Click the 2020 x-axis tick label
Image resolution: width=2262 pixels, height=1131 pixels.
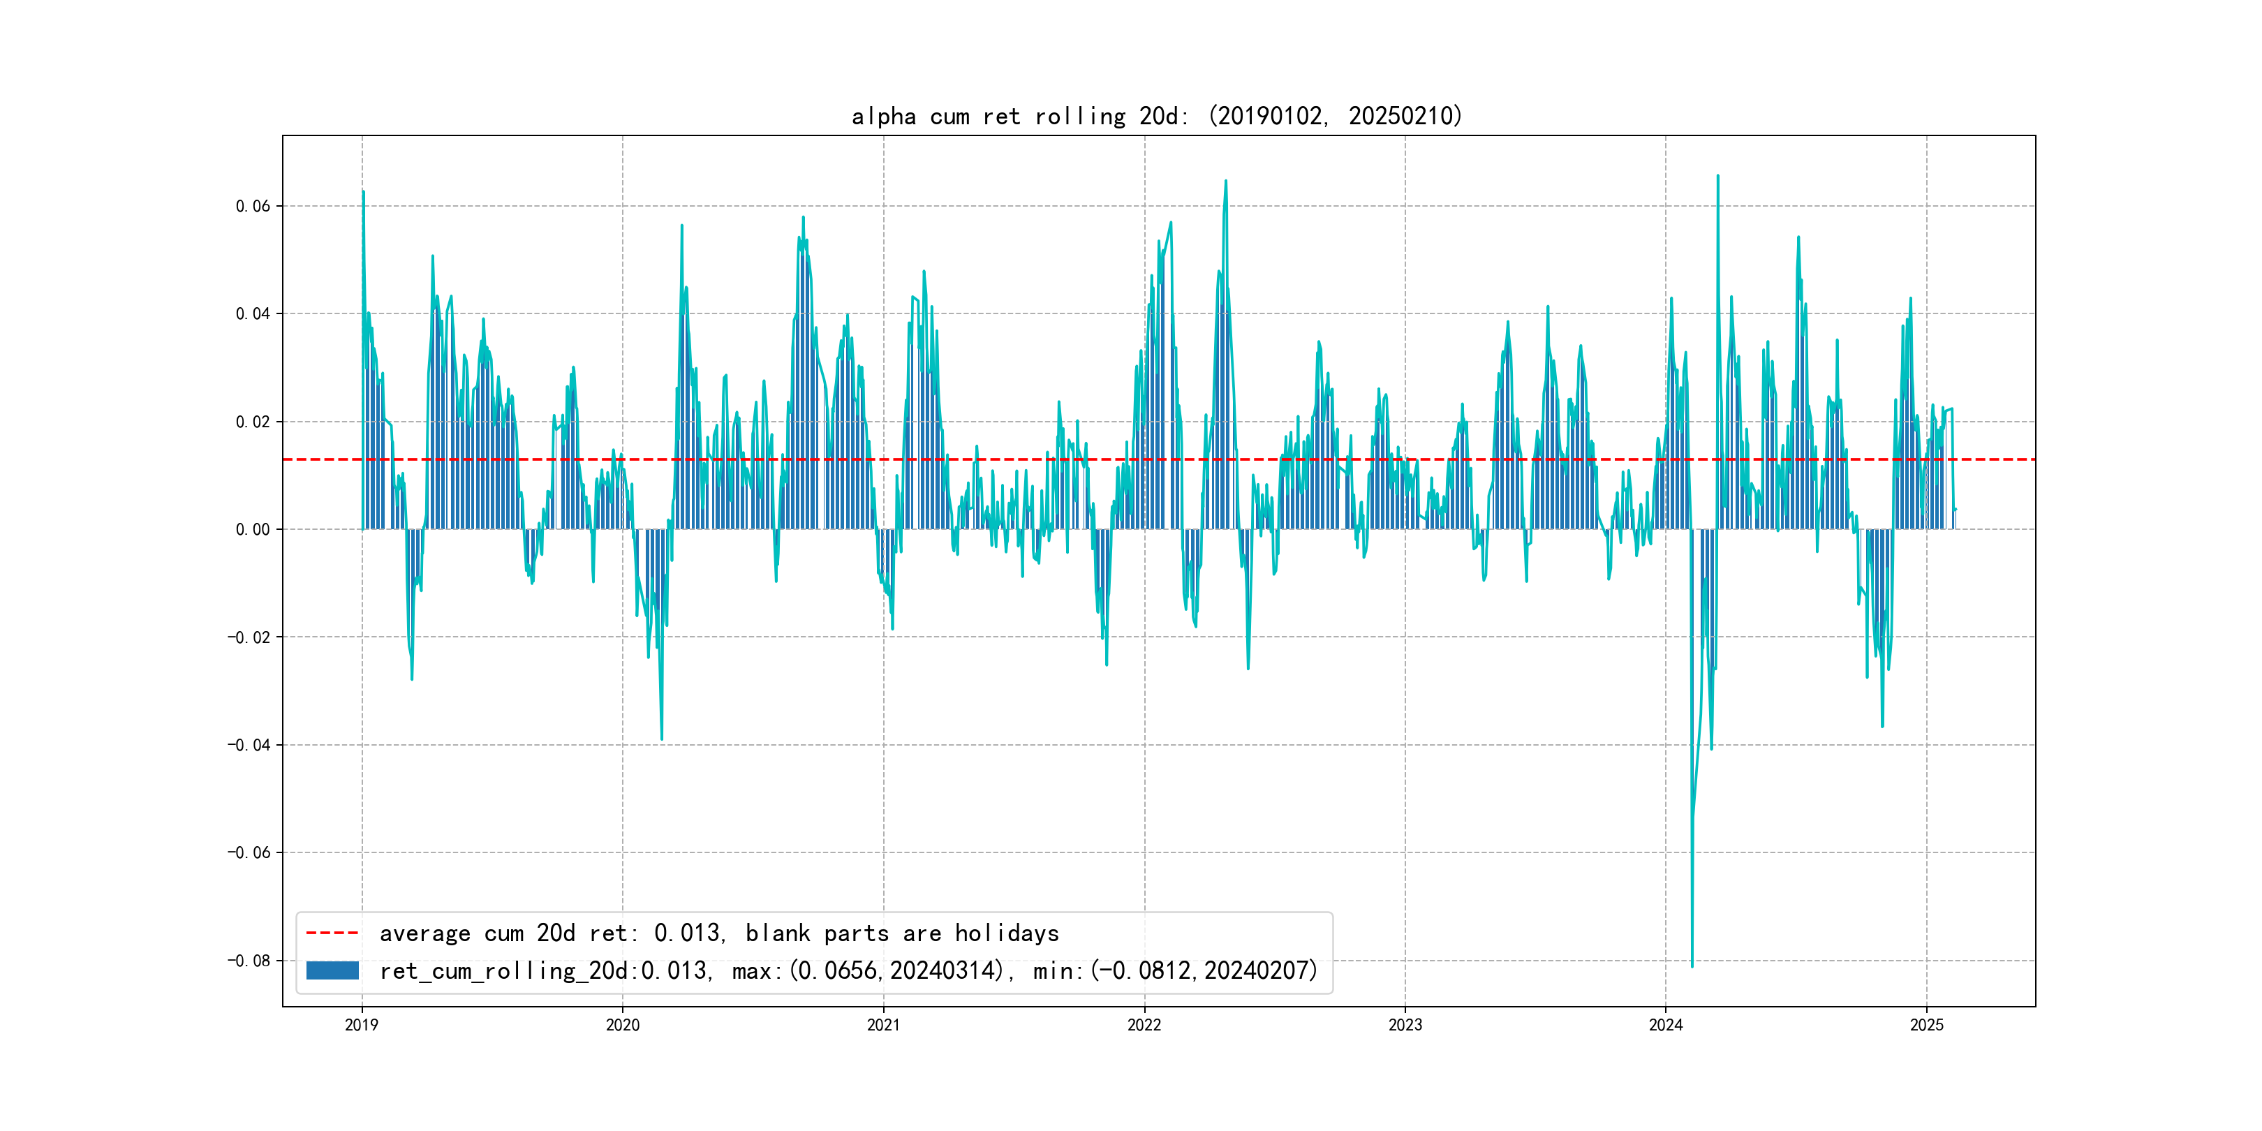click(623, 1025)
